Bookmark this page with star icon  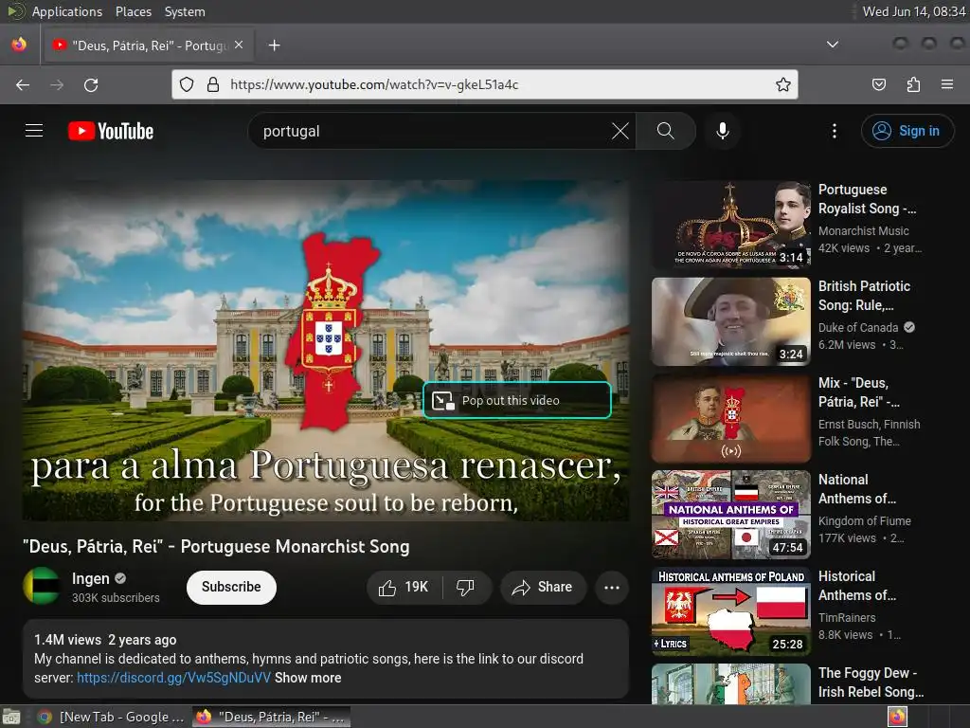pyautogui.click(x=783, y=84)
